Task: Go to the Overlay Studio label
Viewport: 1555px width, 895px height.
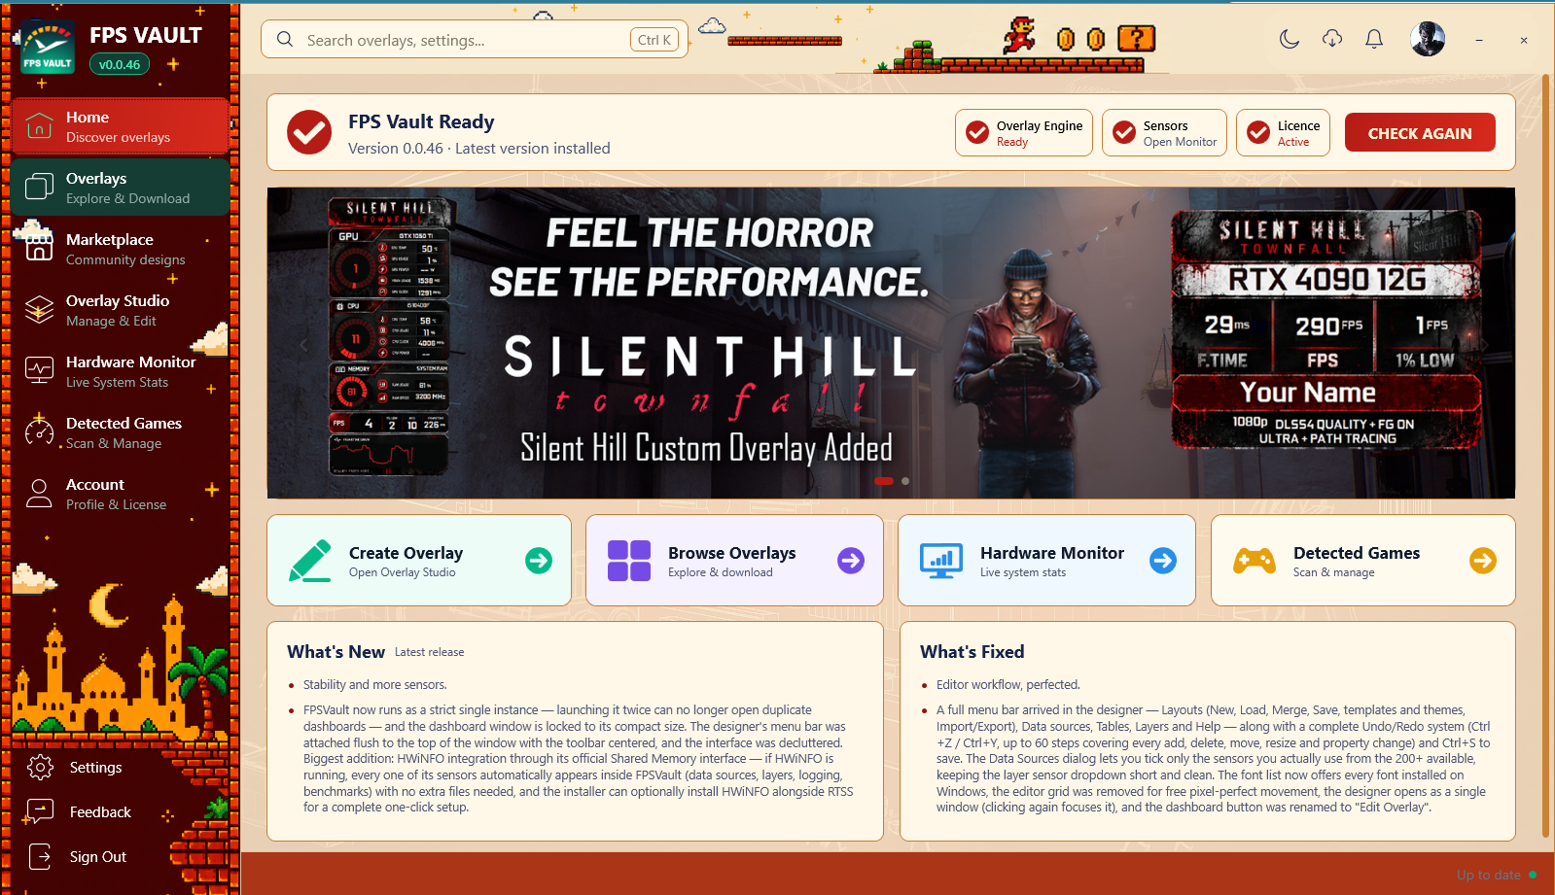Action: (118, 300)
